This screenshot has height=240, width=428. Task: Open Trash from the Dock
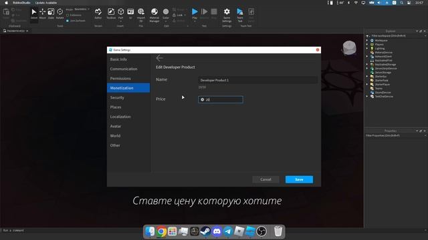(278, 231)
